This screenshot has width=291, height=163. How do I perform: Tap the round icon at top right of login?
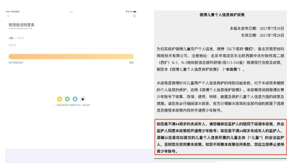click(134, 16)
